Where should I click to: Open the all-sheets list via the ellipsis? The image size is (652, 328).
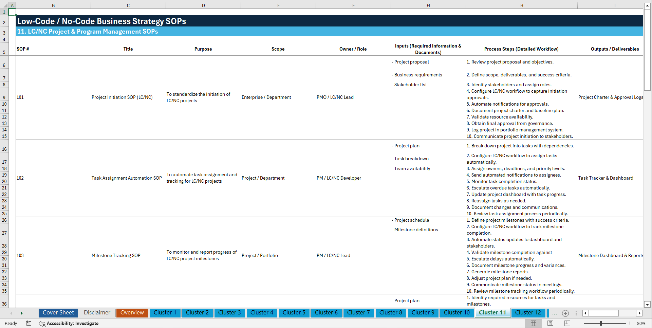coord(554,313)
